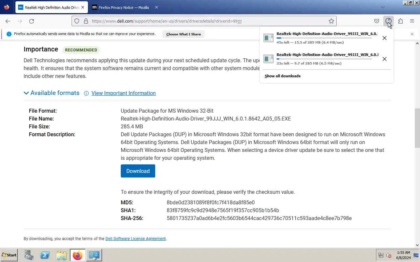Click the Firefox logo in the title bar
This screenshot has height=262, width=420.
click(7, 7)
